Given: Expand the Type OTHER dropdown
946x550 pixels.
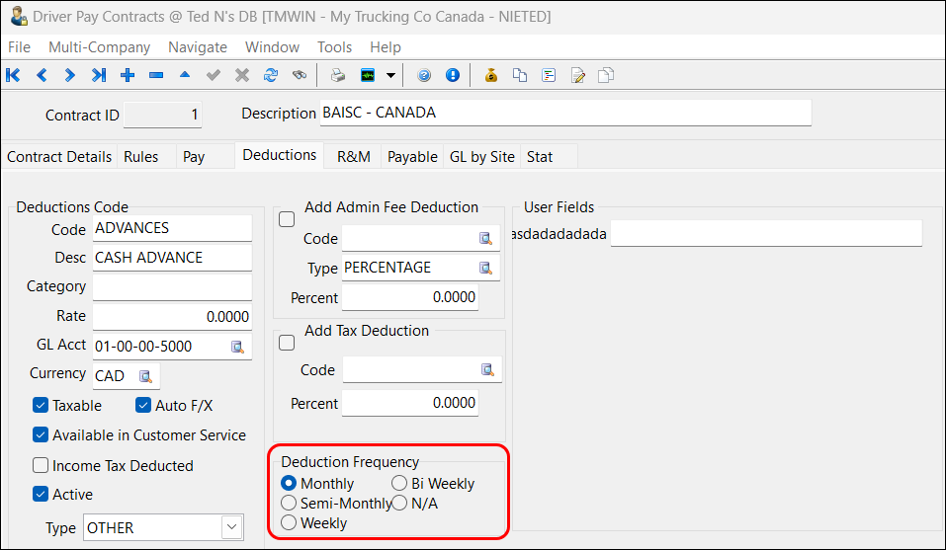Looking at the screenshot, I should 232,527.
